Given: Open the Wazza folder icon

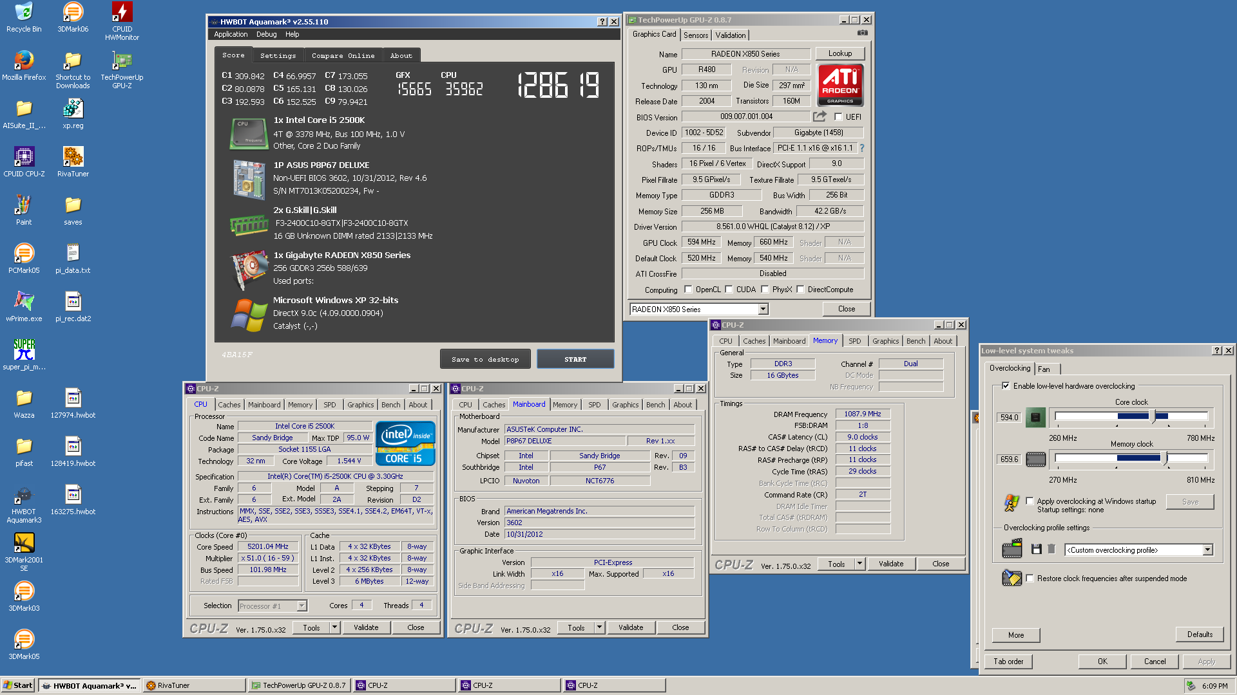Looking at the screenshot, I should (x=24, y=403).
